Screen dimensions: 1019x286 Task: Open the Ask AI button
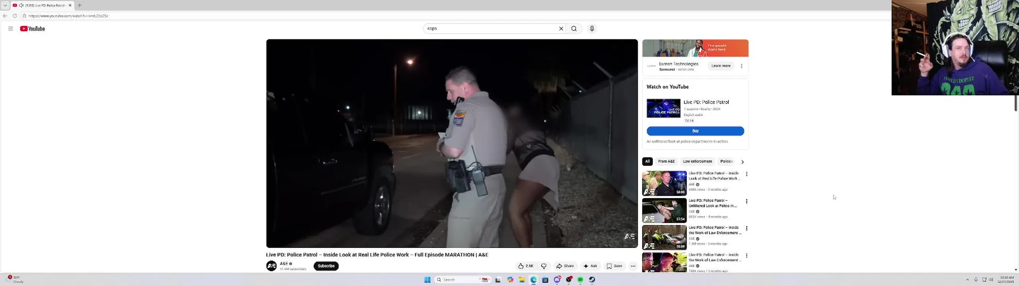(x=590, y=266)
